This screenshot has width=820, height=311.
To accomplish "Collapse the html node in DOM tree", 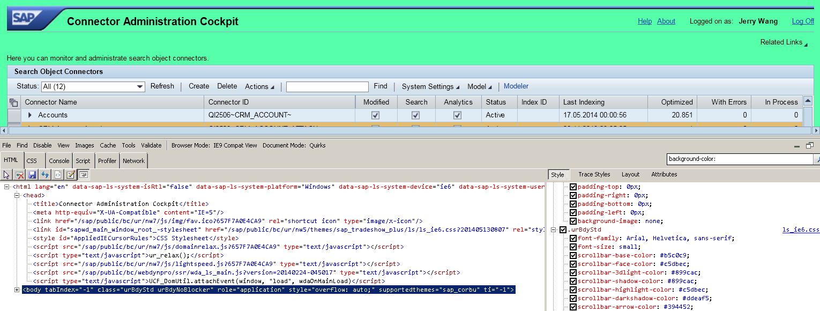I will click(7, 187).
